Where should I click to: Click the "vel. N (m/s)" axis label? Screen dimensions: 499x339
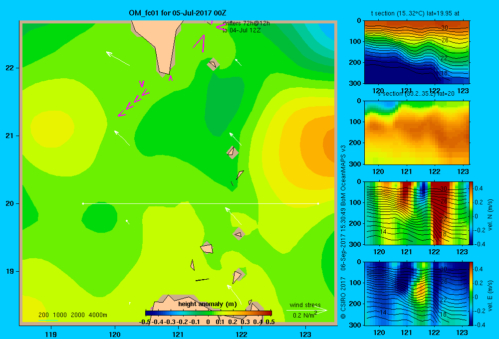(491, 215)
